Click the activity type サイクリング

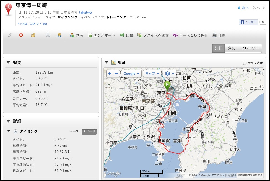67,17
